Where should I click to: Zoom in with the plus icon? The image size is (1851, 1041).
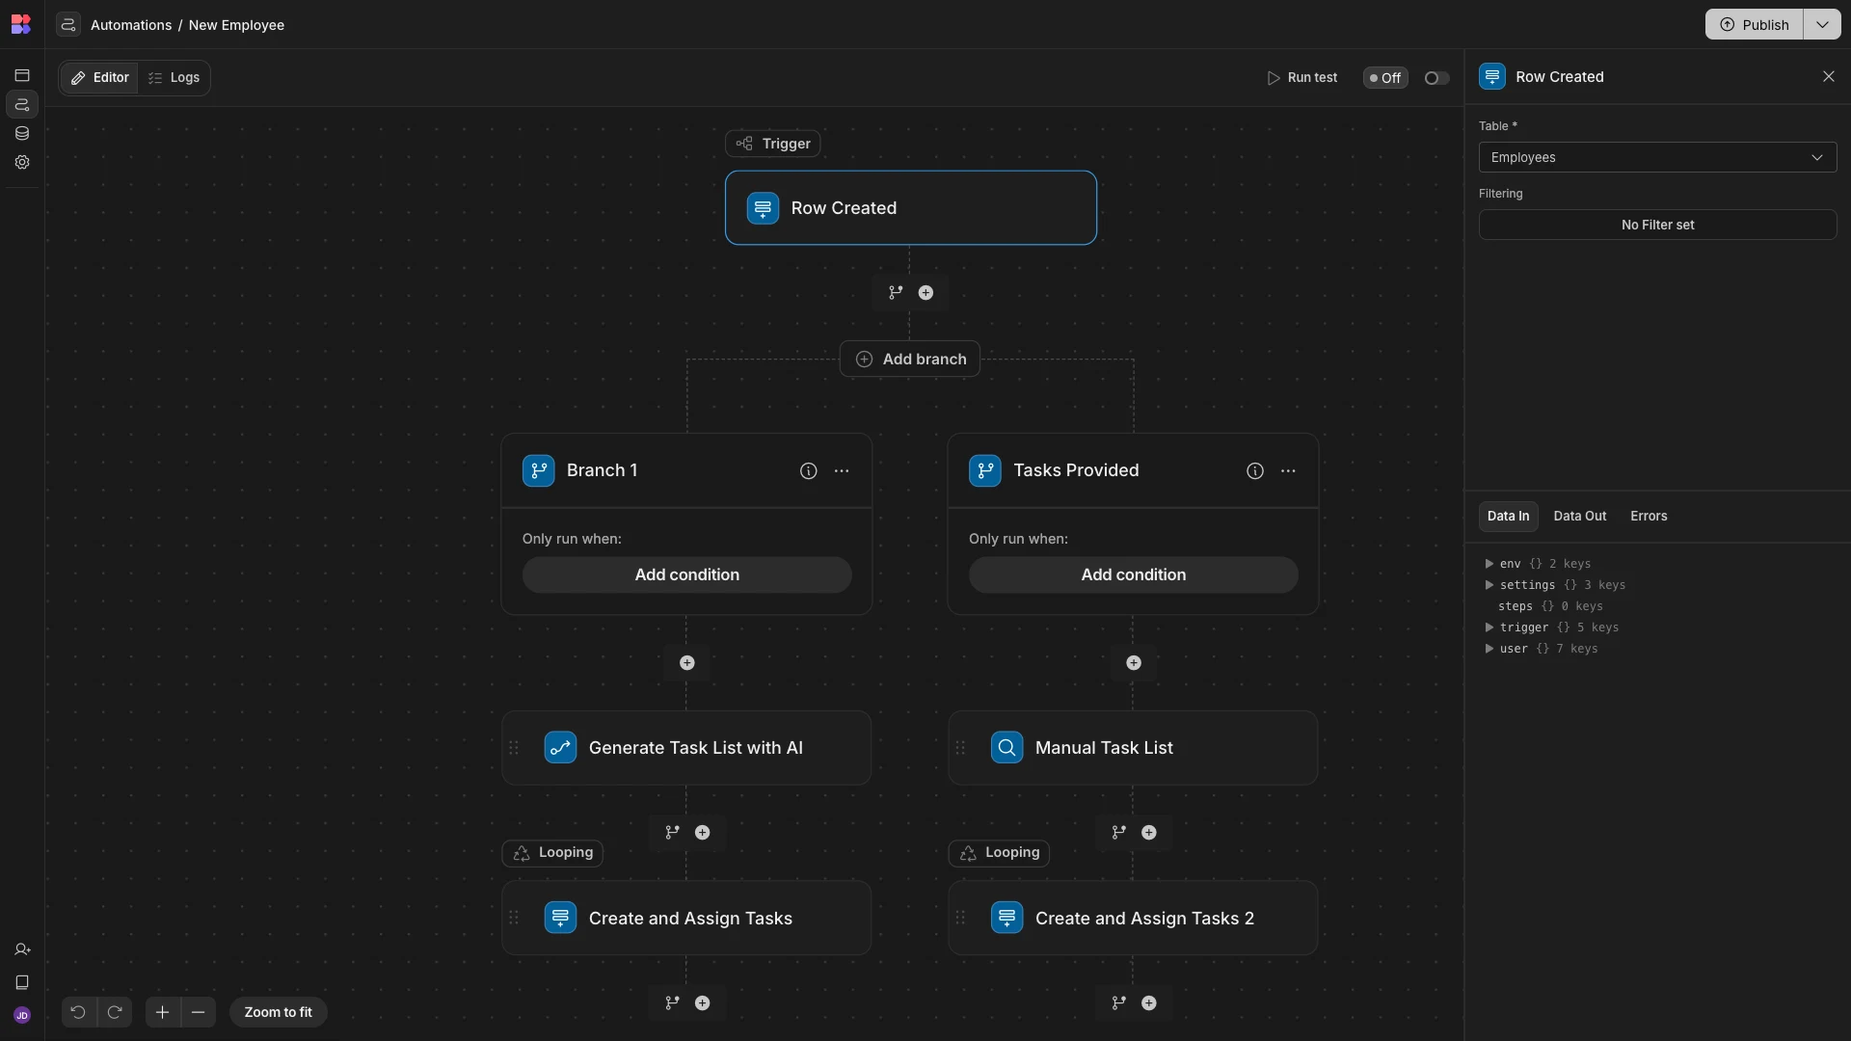[162, 1012]
